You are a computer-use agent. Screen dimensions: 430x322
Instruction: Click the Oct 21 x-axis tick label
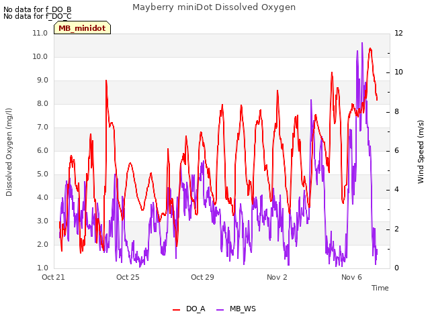coord(53,277)
